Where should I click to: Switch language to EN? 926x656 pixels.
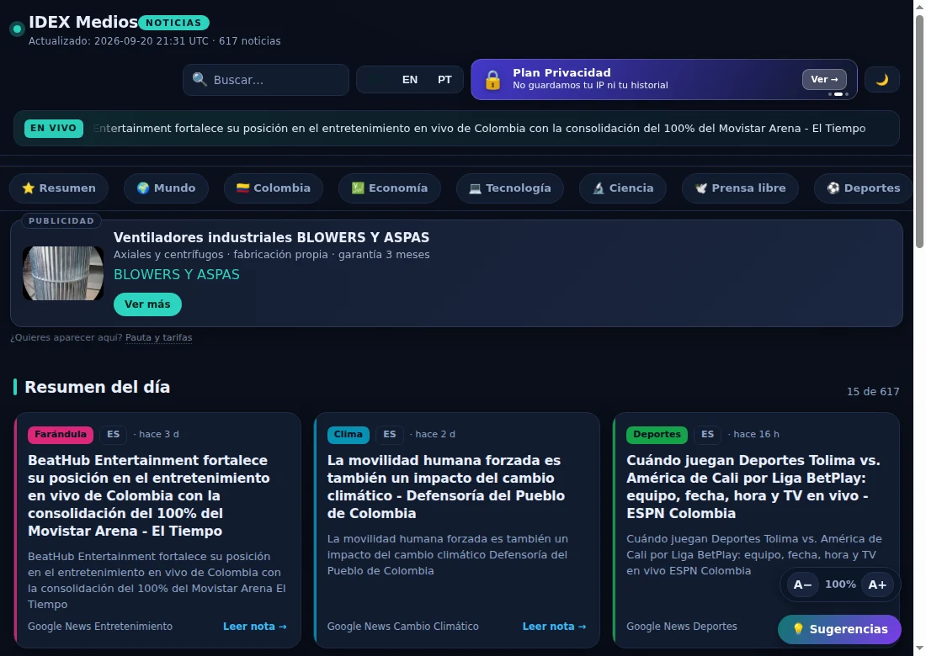click(x=410, y=80)
